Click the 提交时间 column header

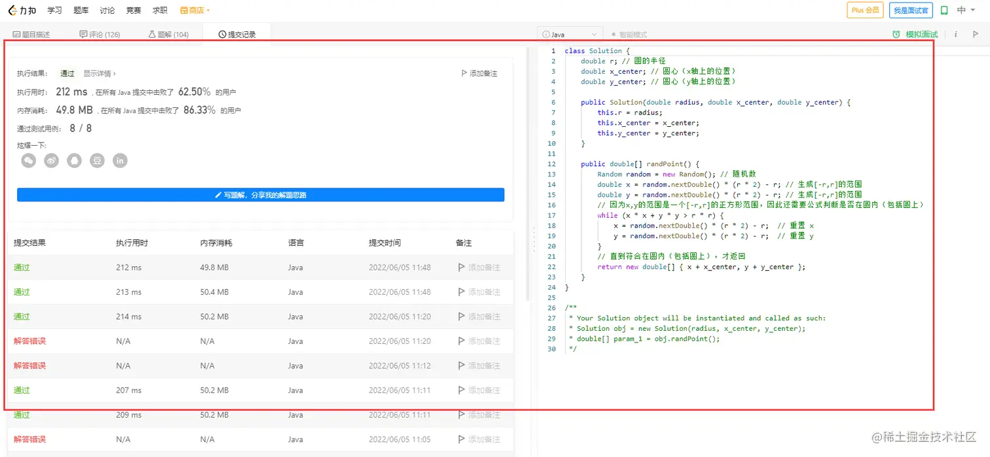pos(384,243)
